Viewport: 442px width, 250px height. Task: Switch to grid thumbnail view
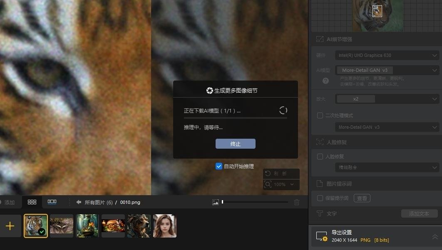click(x=32, y=202)
